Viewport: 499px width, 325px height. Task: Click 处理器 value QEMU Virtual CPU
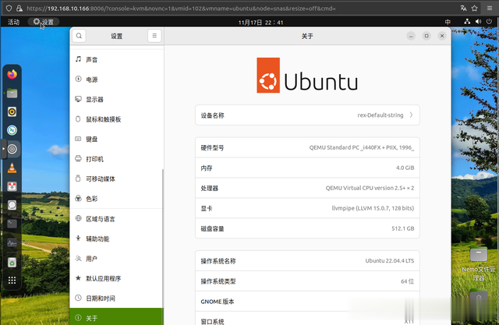tap(370, 188)
